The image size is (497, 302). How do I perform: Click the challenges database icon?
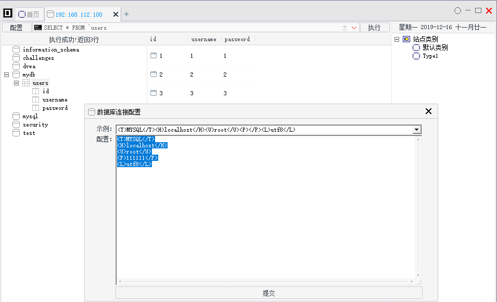[x=16, y=58]
